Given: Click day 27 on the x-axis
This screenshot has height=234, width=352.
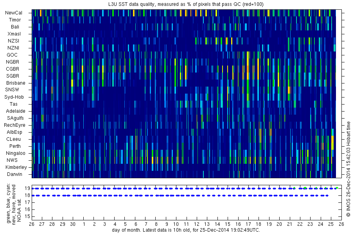Looking at the screenshot, I should pos(42,224).
